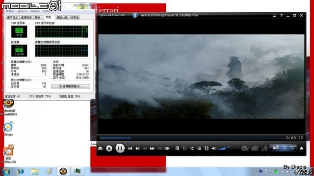Click the rewind button in PowerDVD
Screen dimensions: 314x176
(x=145, y=149)
